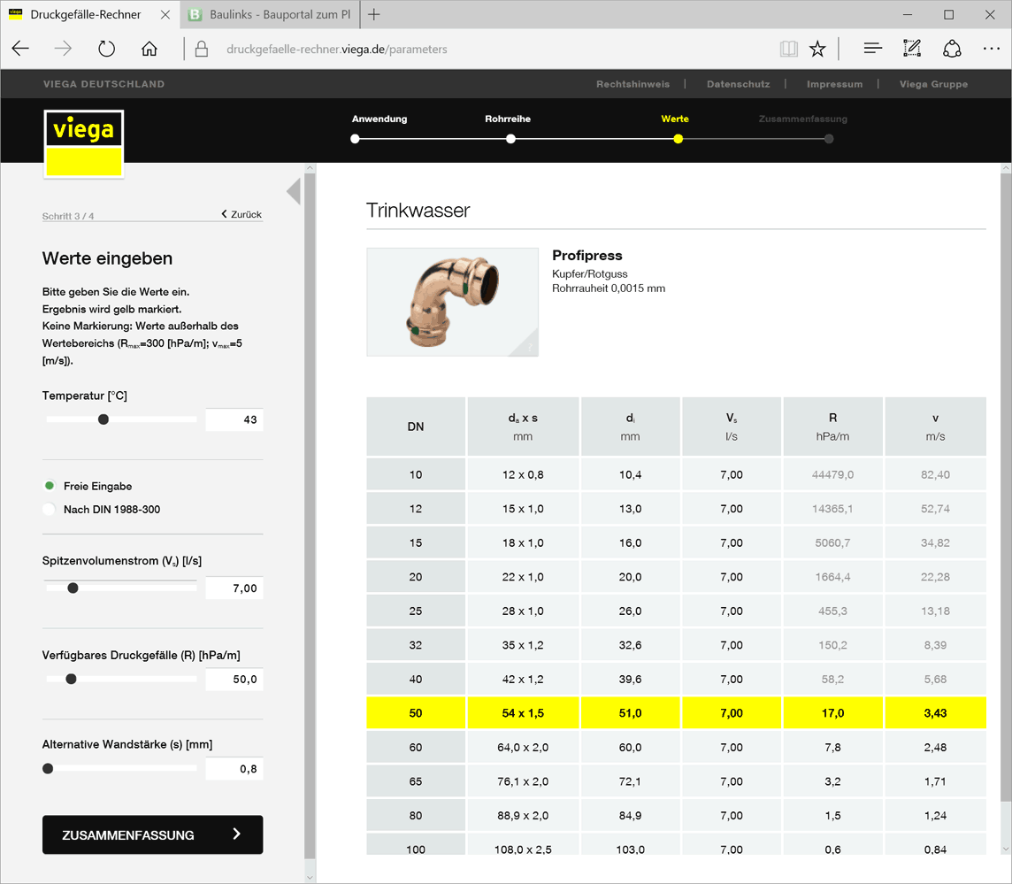
Task: Click the padlock site security icon
Action: (x=202, y=49)
